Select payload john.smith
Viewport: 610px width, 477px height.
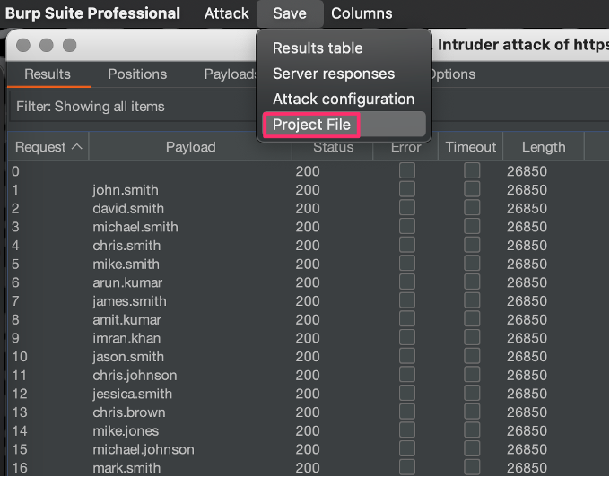point(126,190)
